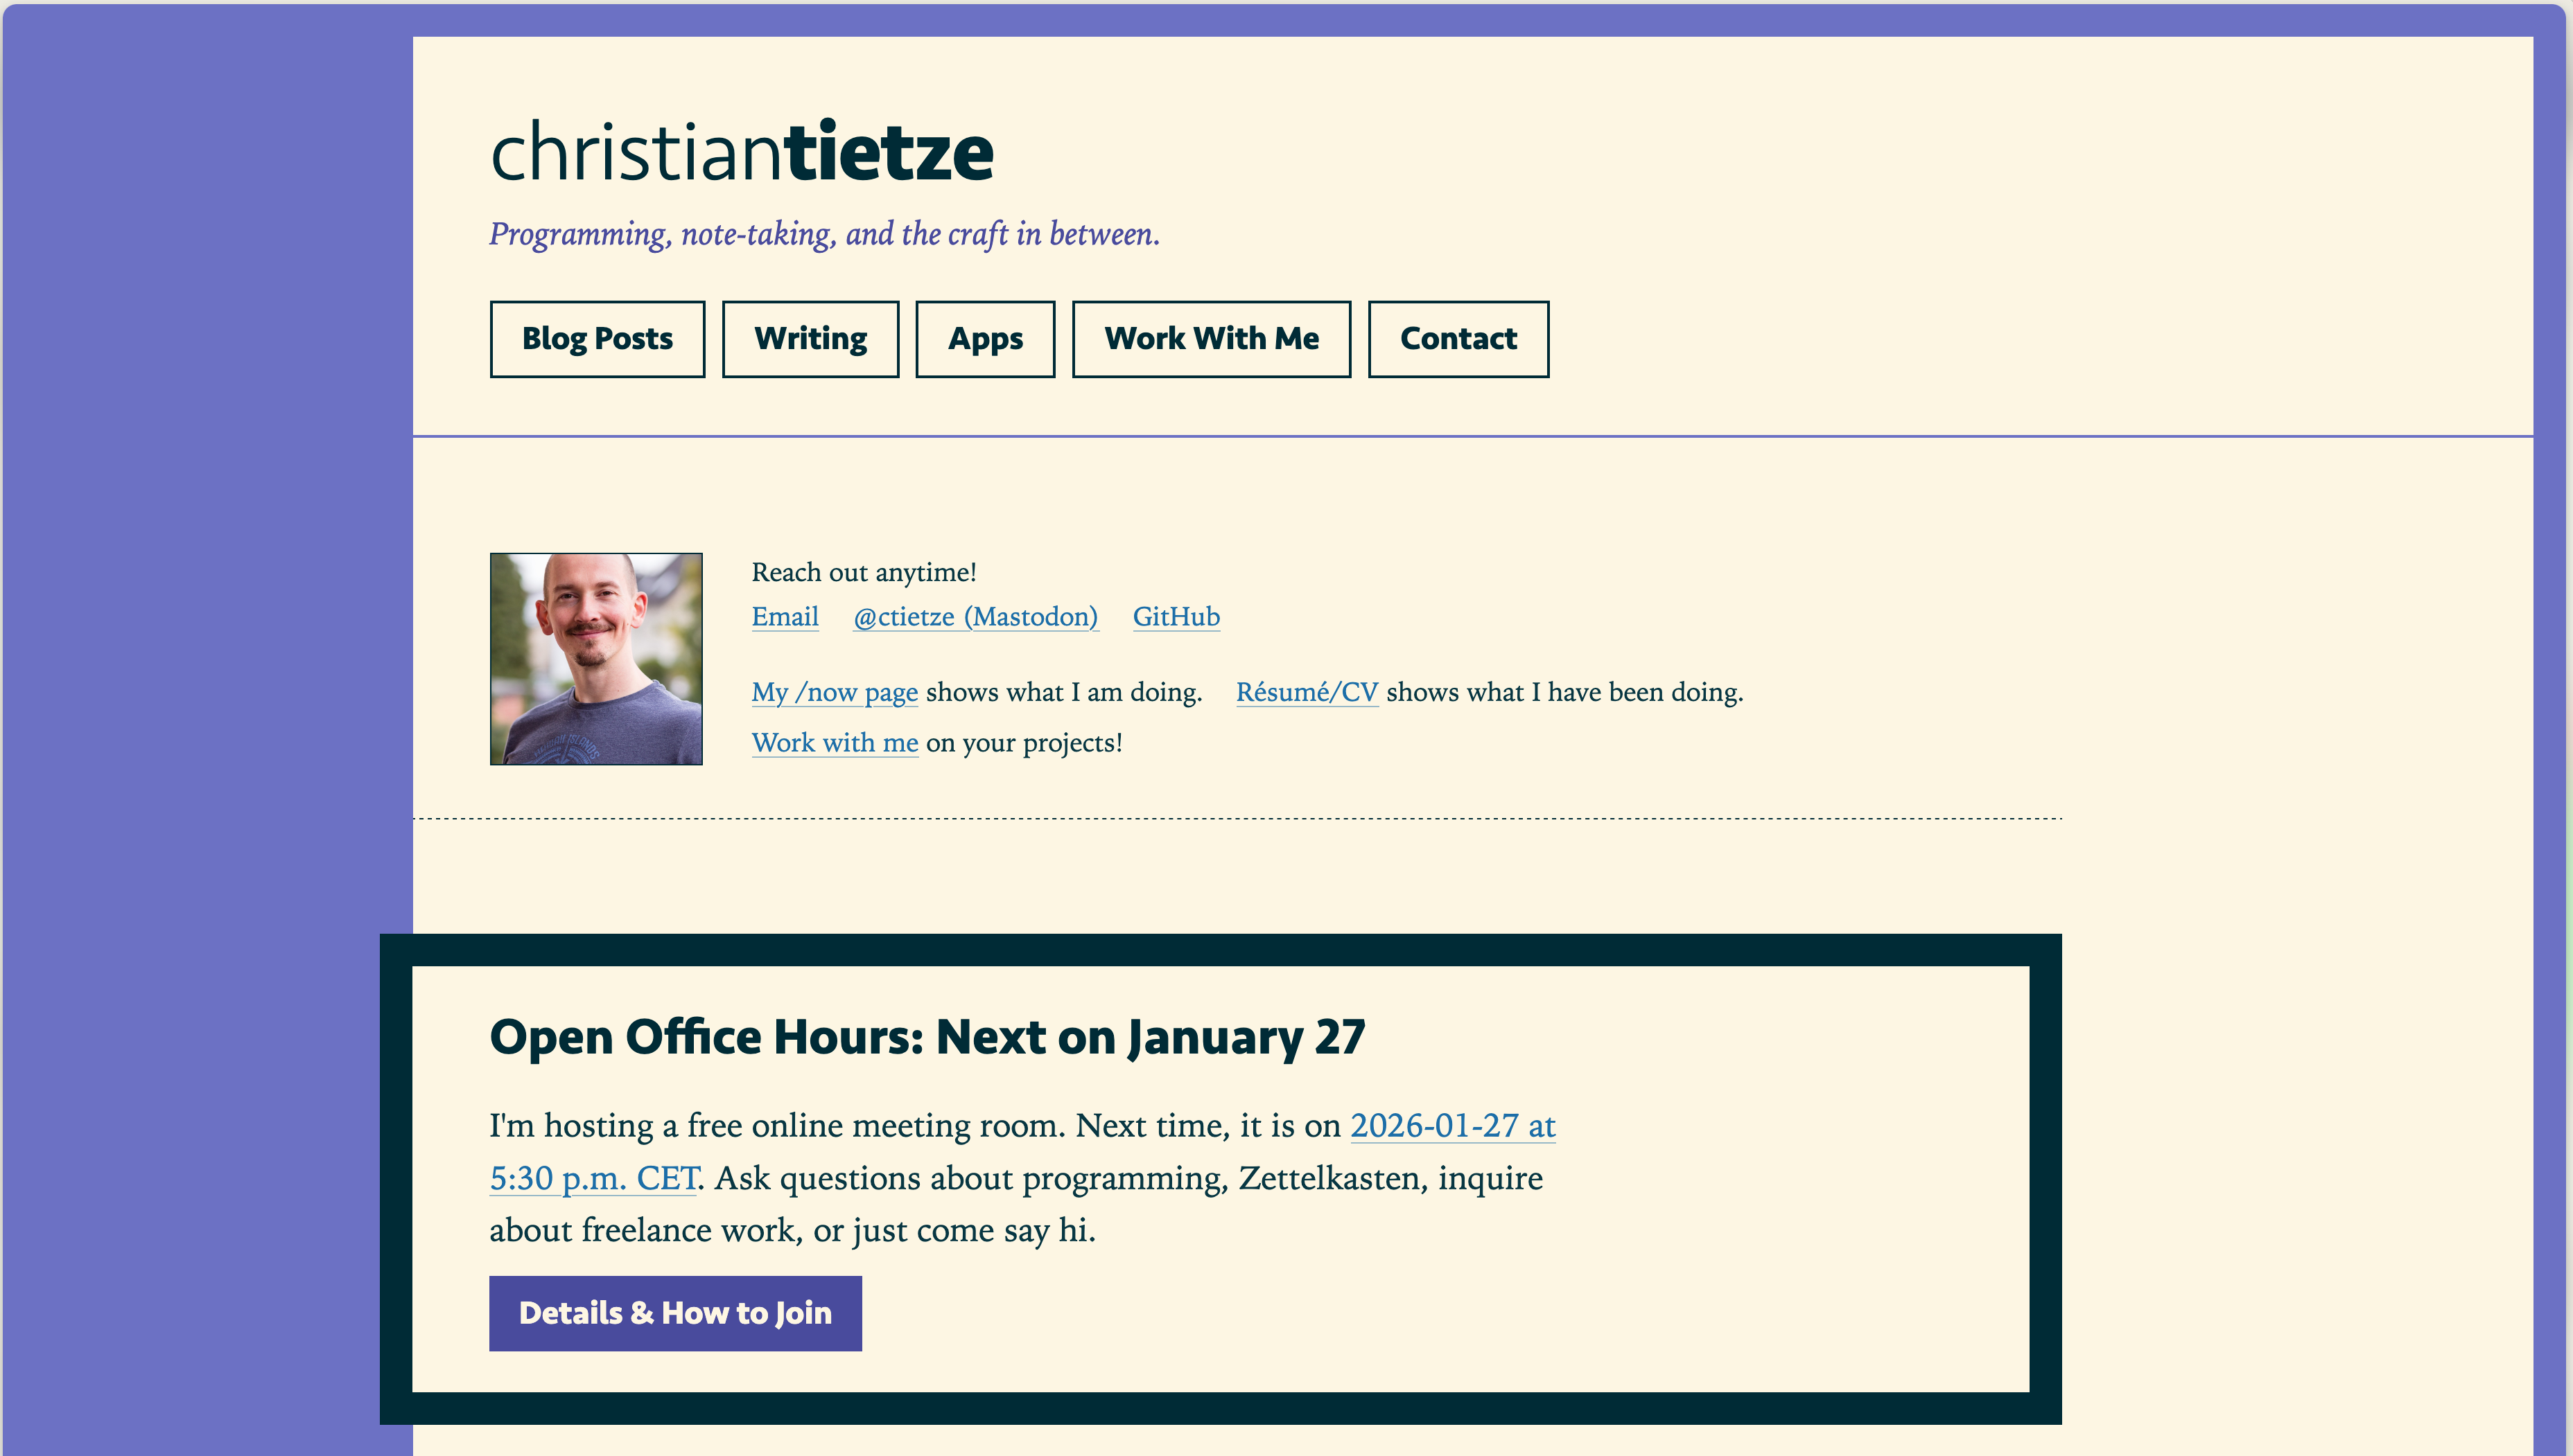The image size is (2573, 1456).
Task: Visit the GitHub profile link
Action: tap(1176, 617)
